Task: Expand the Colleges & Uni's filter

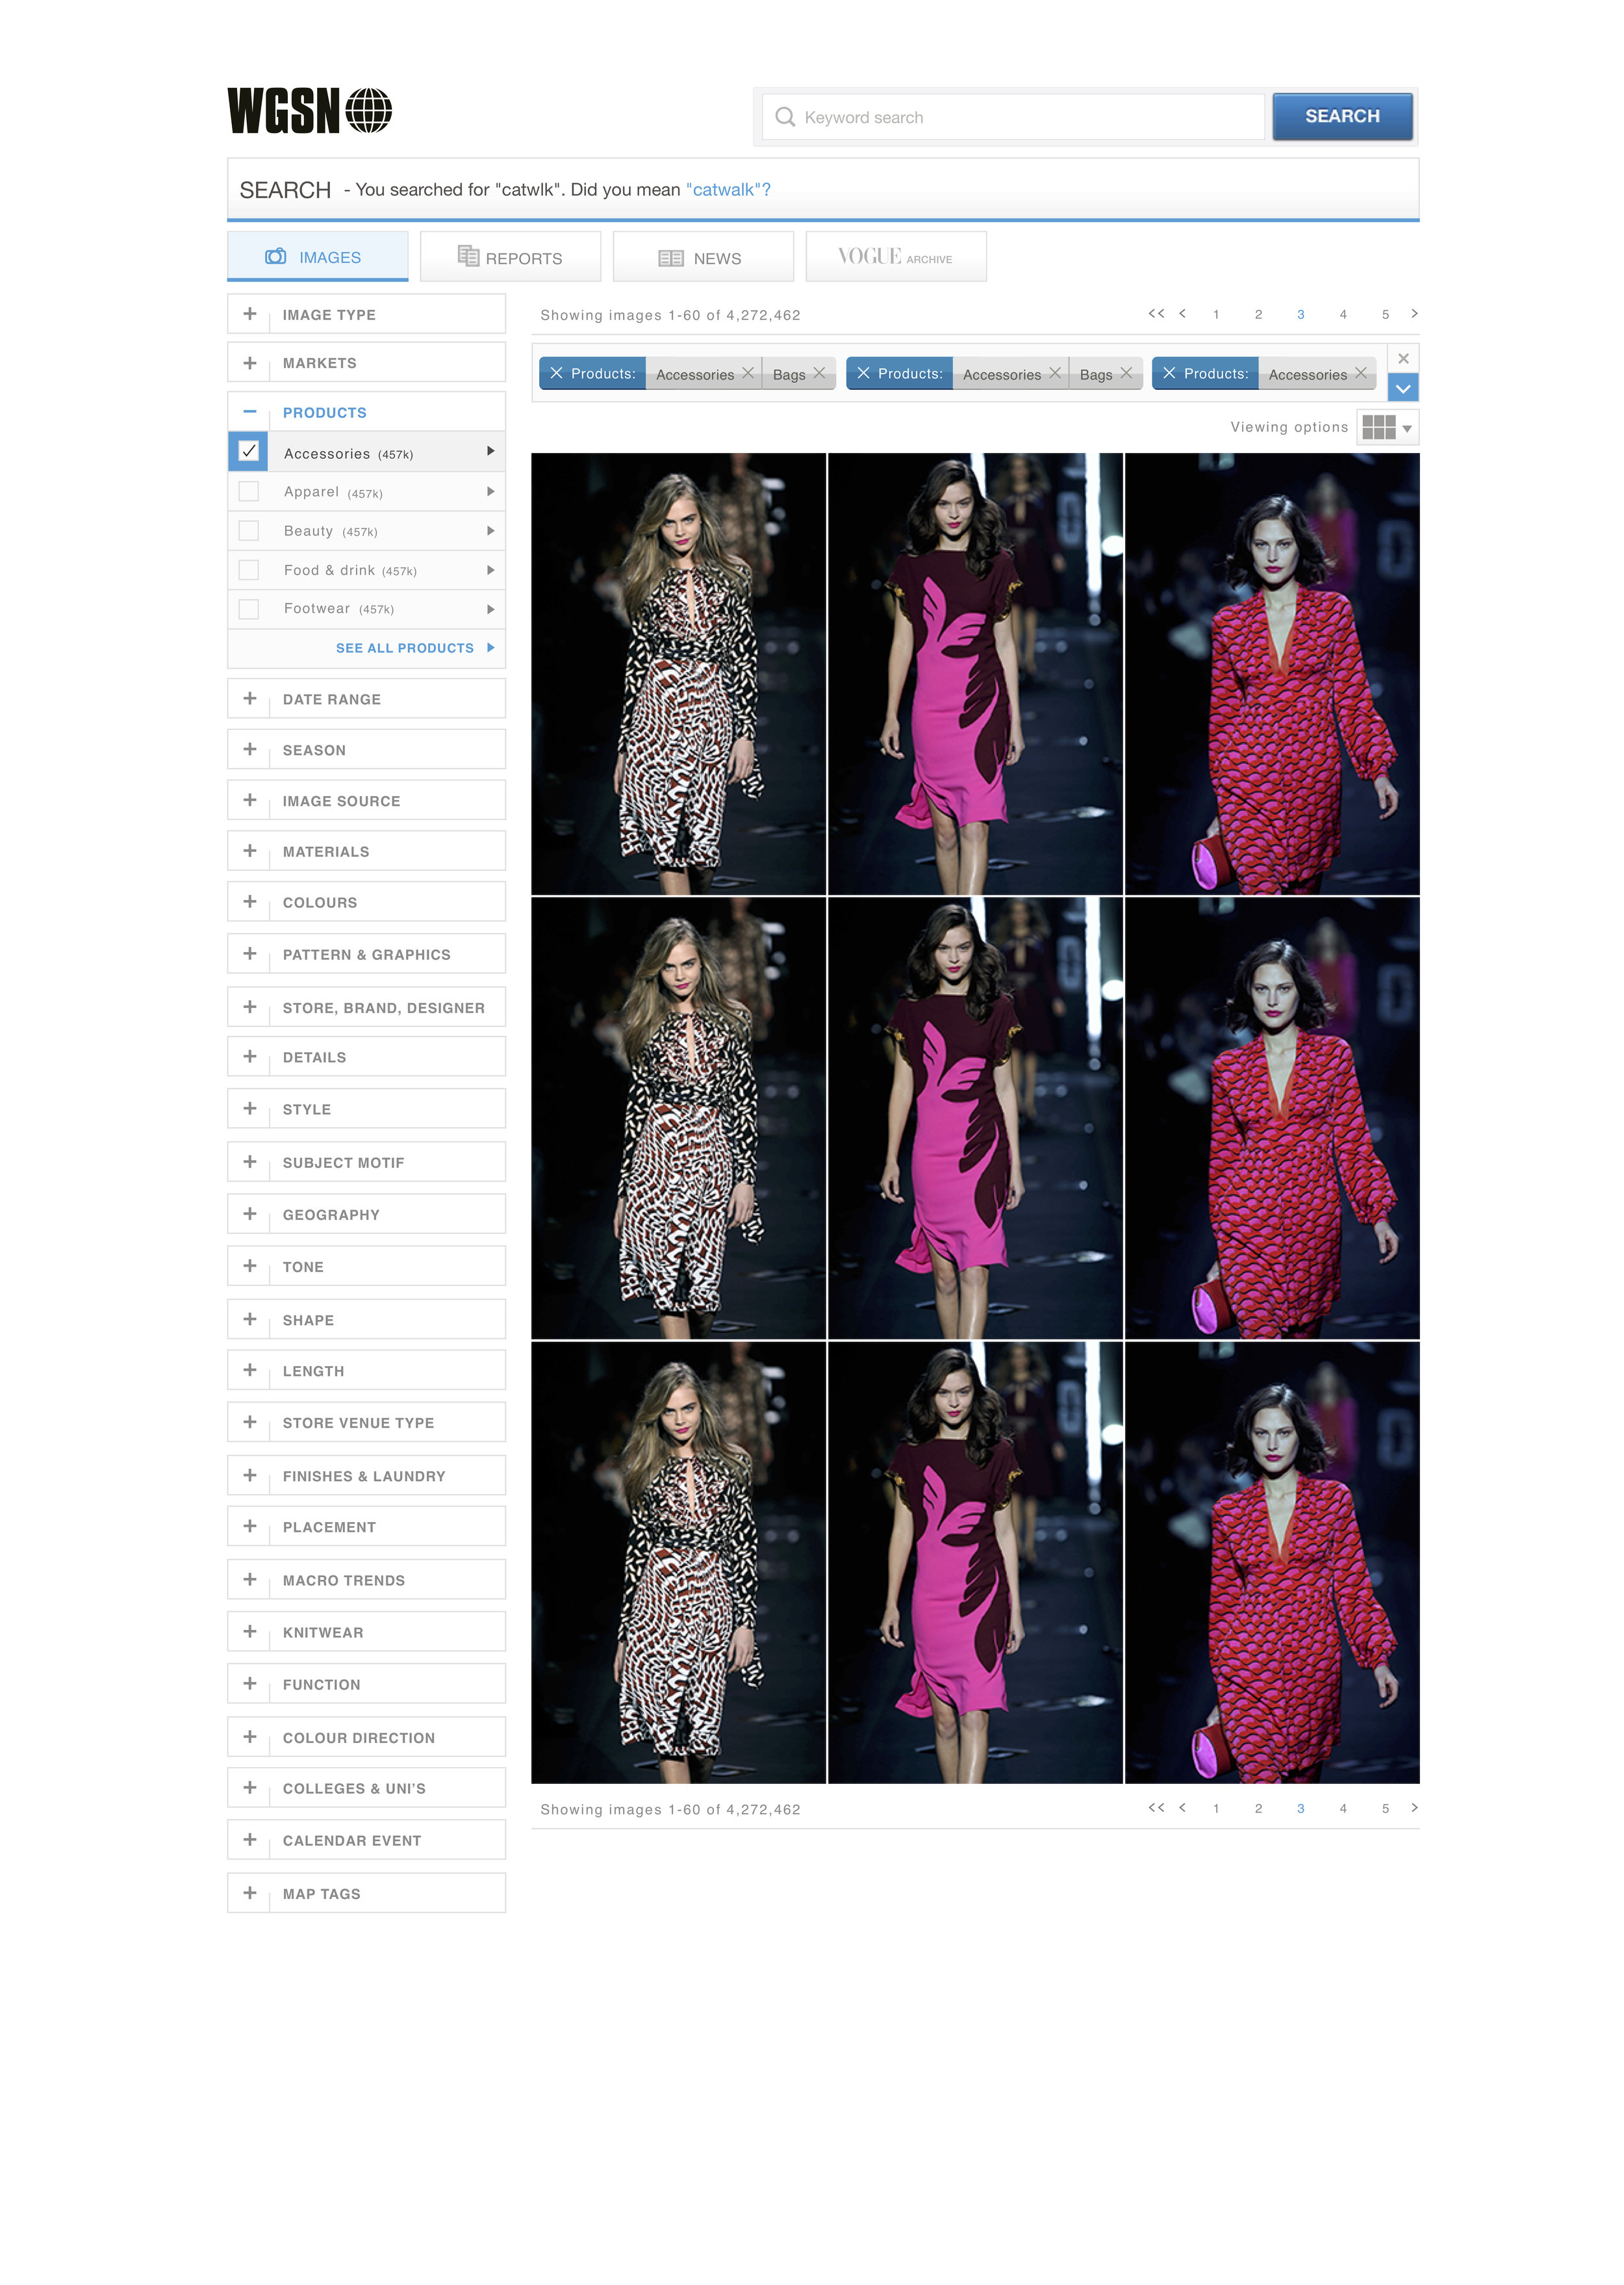Action: (366, 1787)
